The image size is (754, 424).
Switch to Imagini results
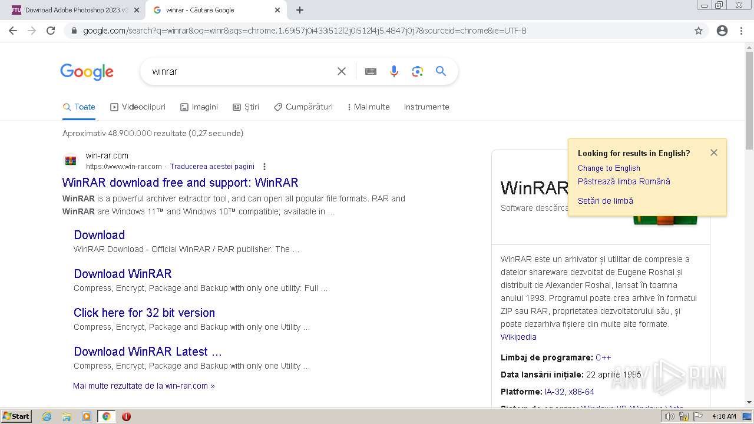tap(199, 107)
